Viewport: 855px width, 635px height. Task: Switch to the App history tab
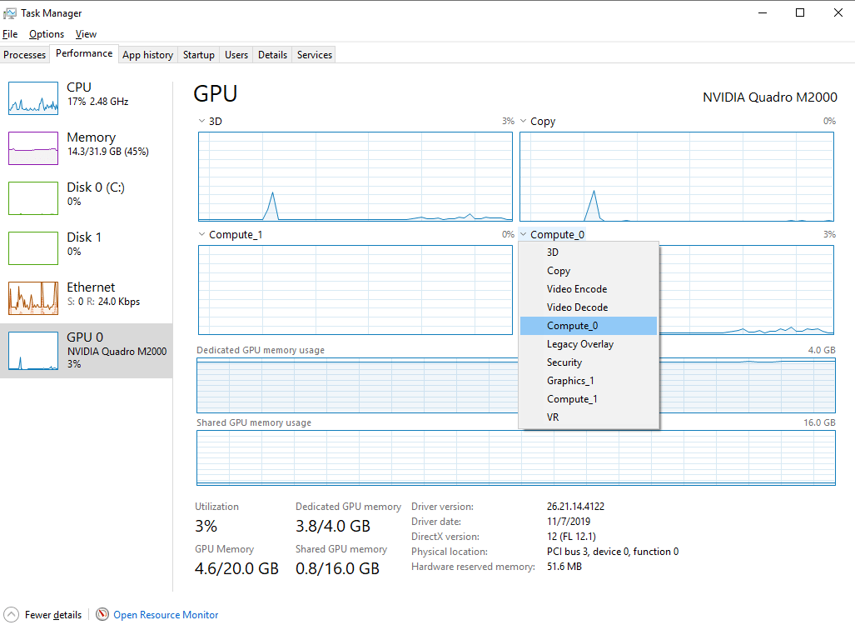click(147, 55)
